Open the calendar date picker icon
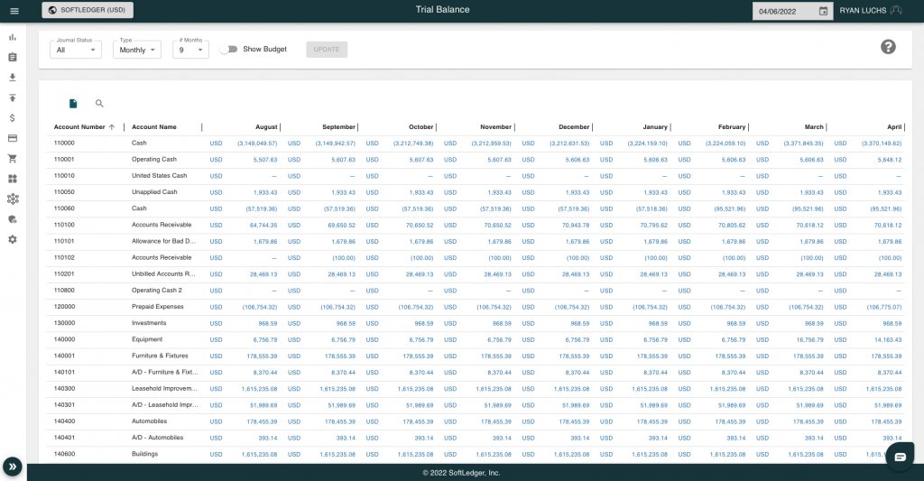The height and width of the screenshot is (481, 924). (x=823, y=11)
